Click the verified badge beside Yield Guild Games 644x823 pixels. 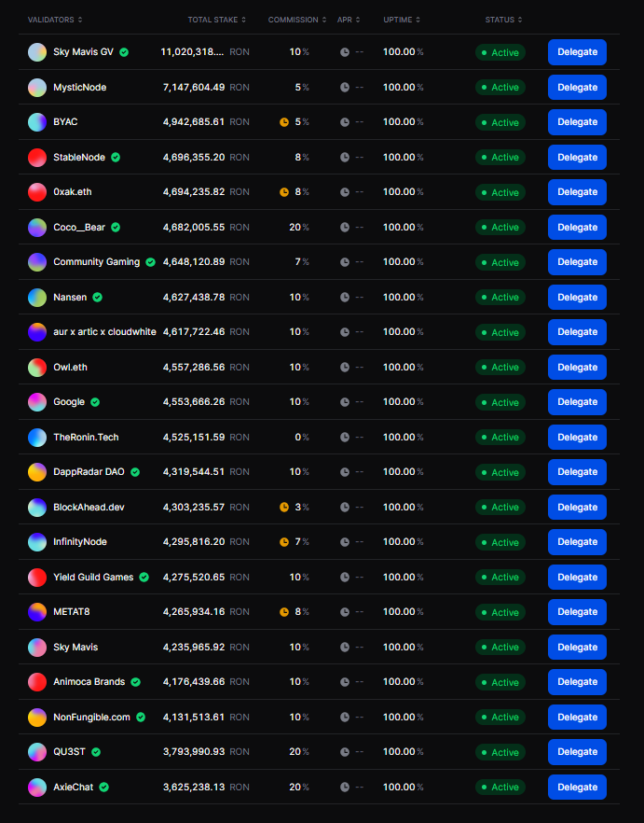(x=144, y=577)
